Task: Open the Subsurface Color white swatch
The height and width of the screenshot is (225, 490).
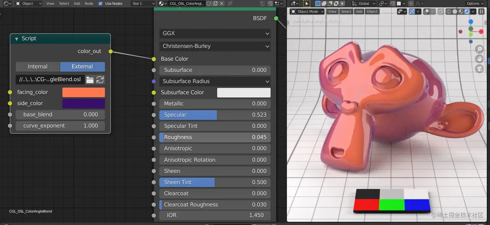Action: click(244, 93)
